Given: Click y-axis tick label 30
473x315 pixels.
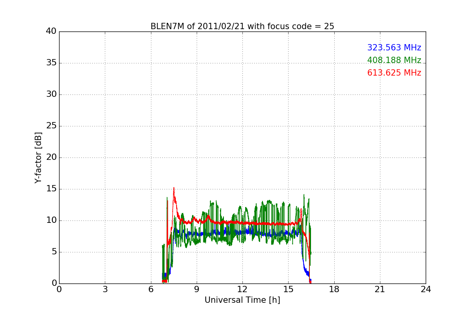Looking at the screenshot, I should pyautogui.click(x=51, y=94).
